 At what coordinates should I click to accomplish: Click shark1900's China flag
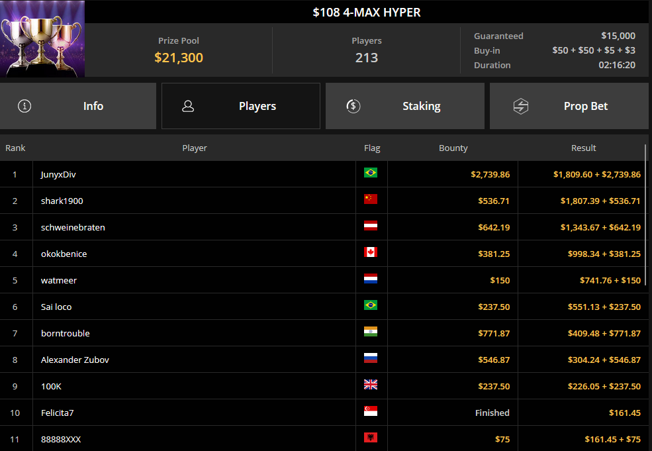coord(371,199)
